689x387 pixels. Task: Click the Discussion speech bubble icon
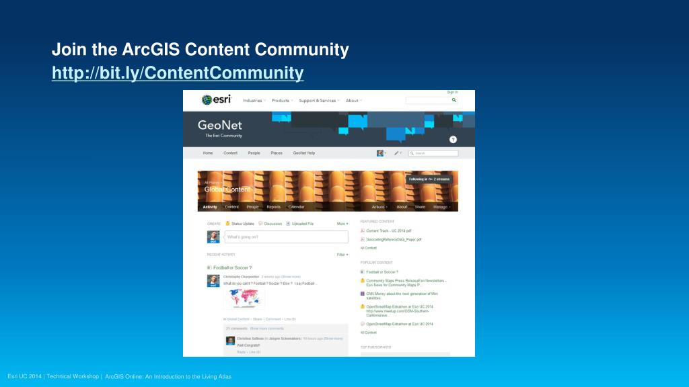point(260,223)
